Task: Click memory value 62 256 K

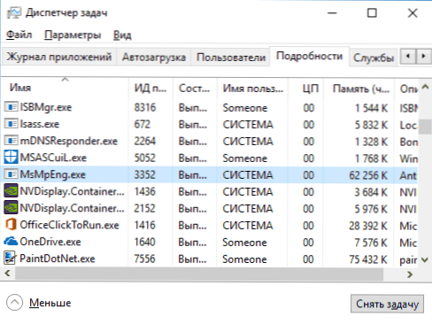Action: pos(368,175)
